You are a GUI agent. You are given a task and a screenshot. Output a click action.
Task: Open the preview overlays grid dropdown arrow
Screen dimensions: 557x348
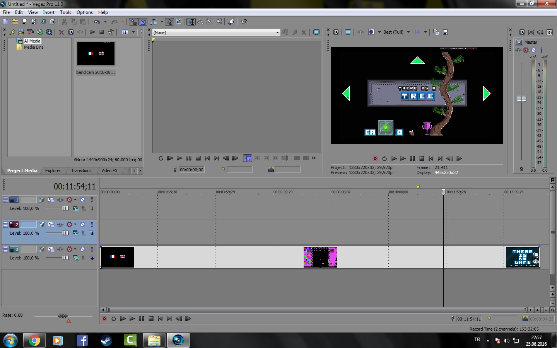click(x=425, y=32)
